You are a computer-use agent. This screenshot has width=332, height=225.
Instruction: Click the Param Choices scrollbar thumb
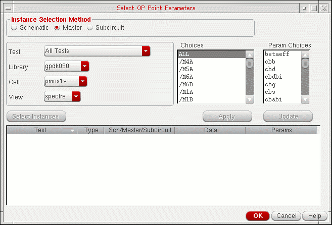(305, 63)
